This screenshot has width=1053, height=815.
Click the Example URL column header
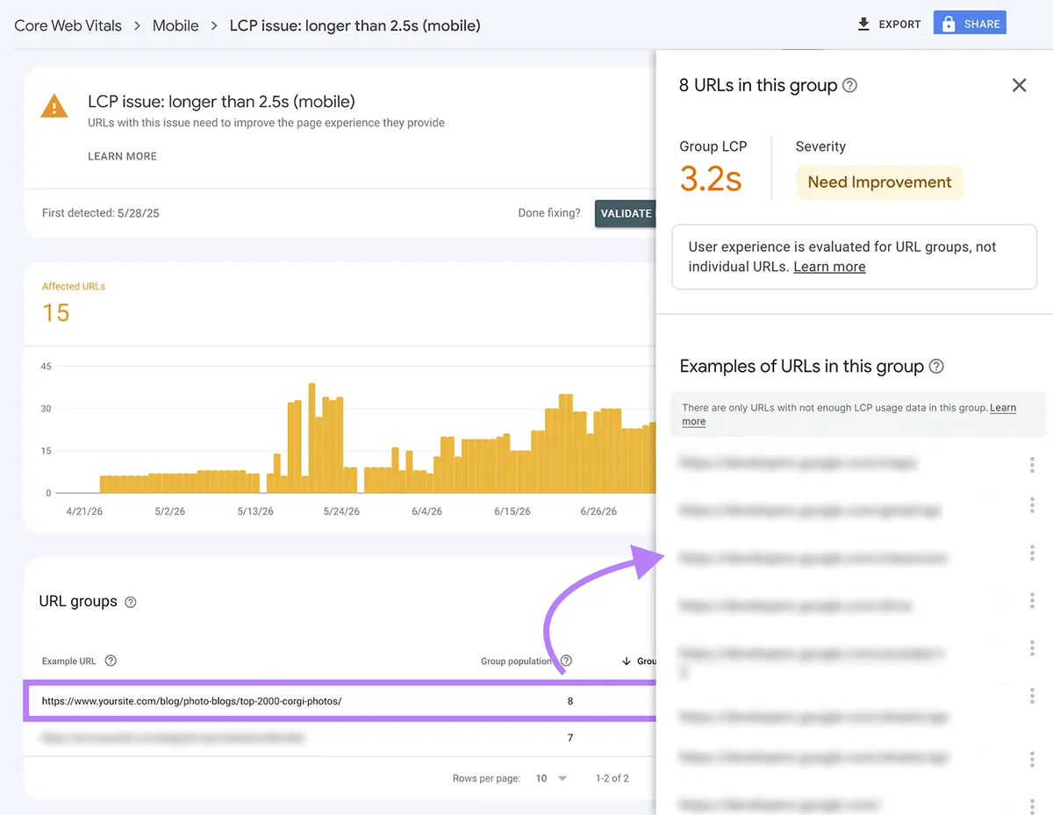pos(69,661)
